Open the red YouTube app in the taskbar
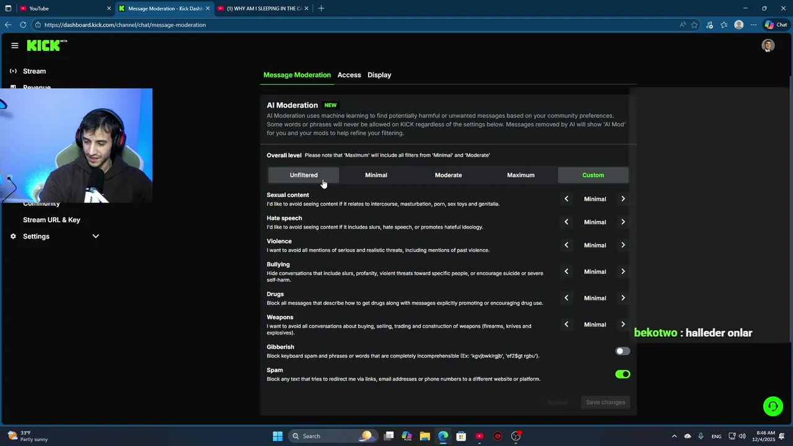Screen dimensions: 793x446 479,436
